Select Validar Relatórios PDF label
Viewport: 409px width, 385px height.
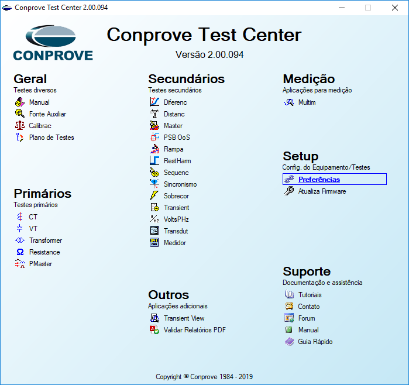click(195, 330)
